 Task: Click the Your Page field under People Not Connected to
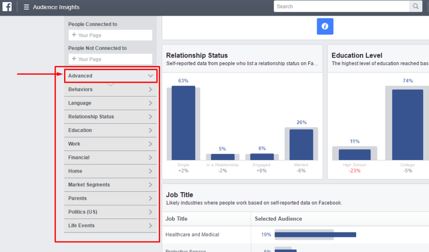tap(110, 59)
